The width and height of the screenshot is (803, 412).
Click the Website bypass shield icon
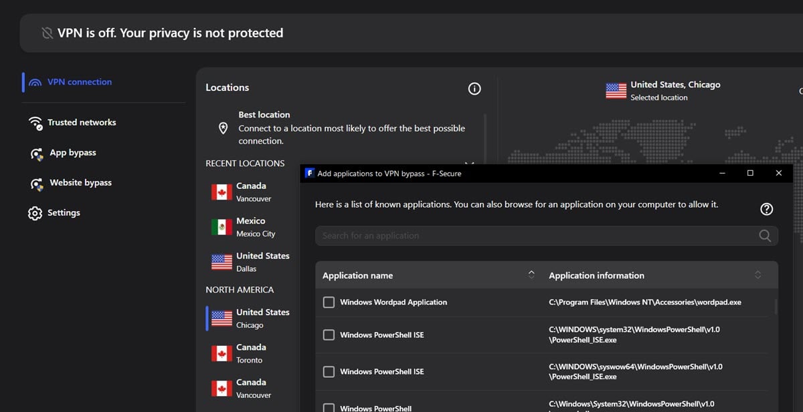(36, 184)
